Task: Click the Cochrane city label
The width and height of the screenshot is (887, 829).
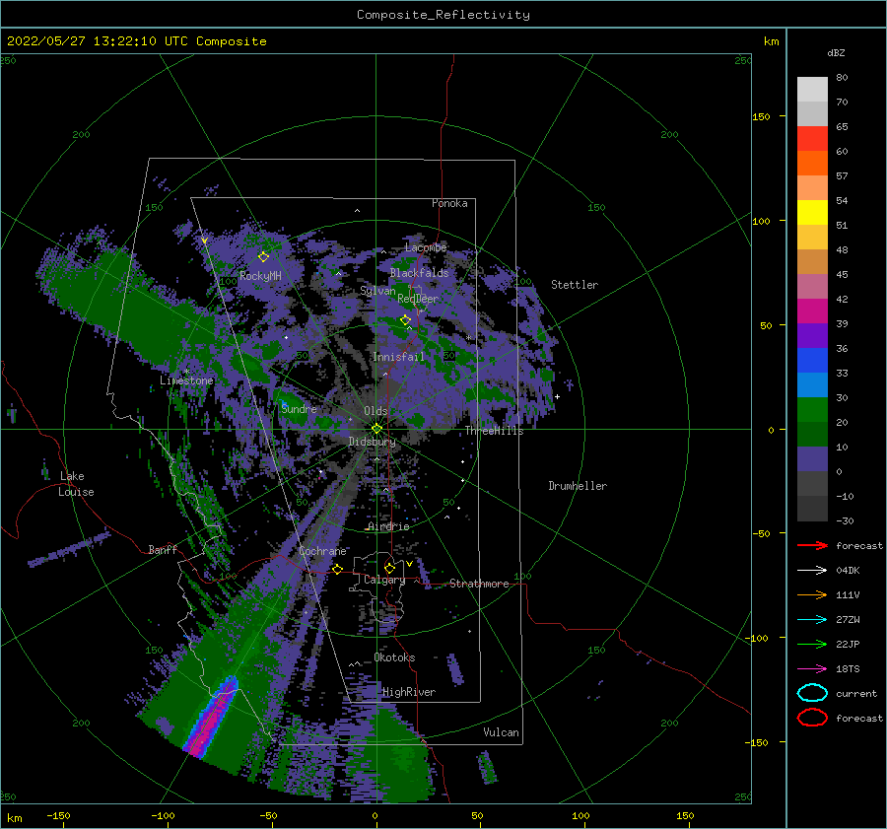Action: 322,551
